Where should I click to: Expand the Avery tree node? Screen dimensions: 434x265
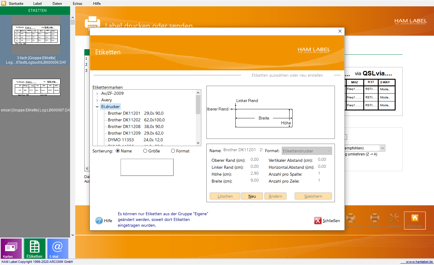click(97, 100)
